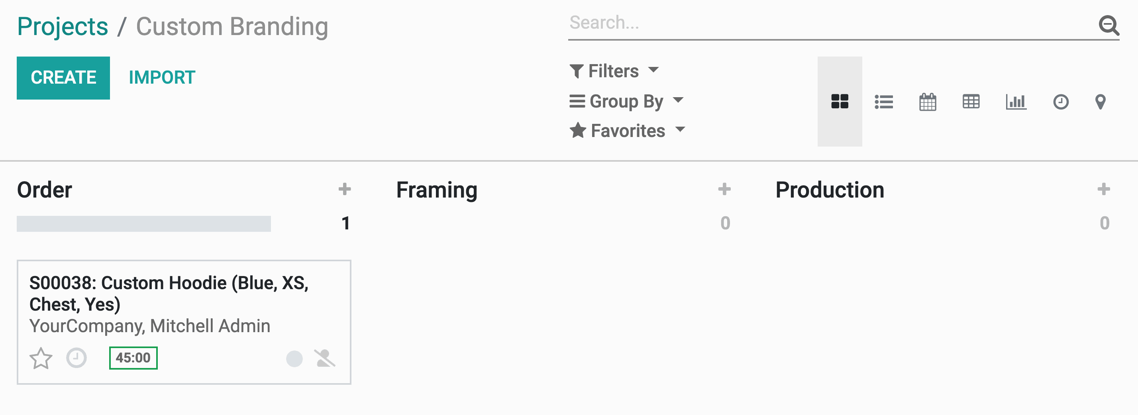Image resolution: width=1138 pixels, height=415 pixels.
Task: Toggle the kanban state circle on the card
Action: coord(294,358)
